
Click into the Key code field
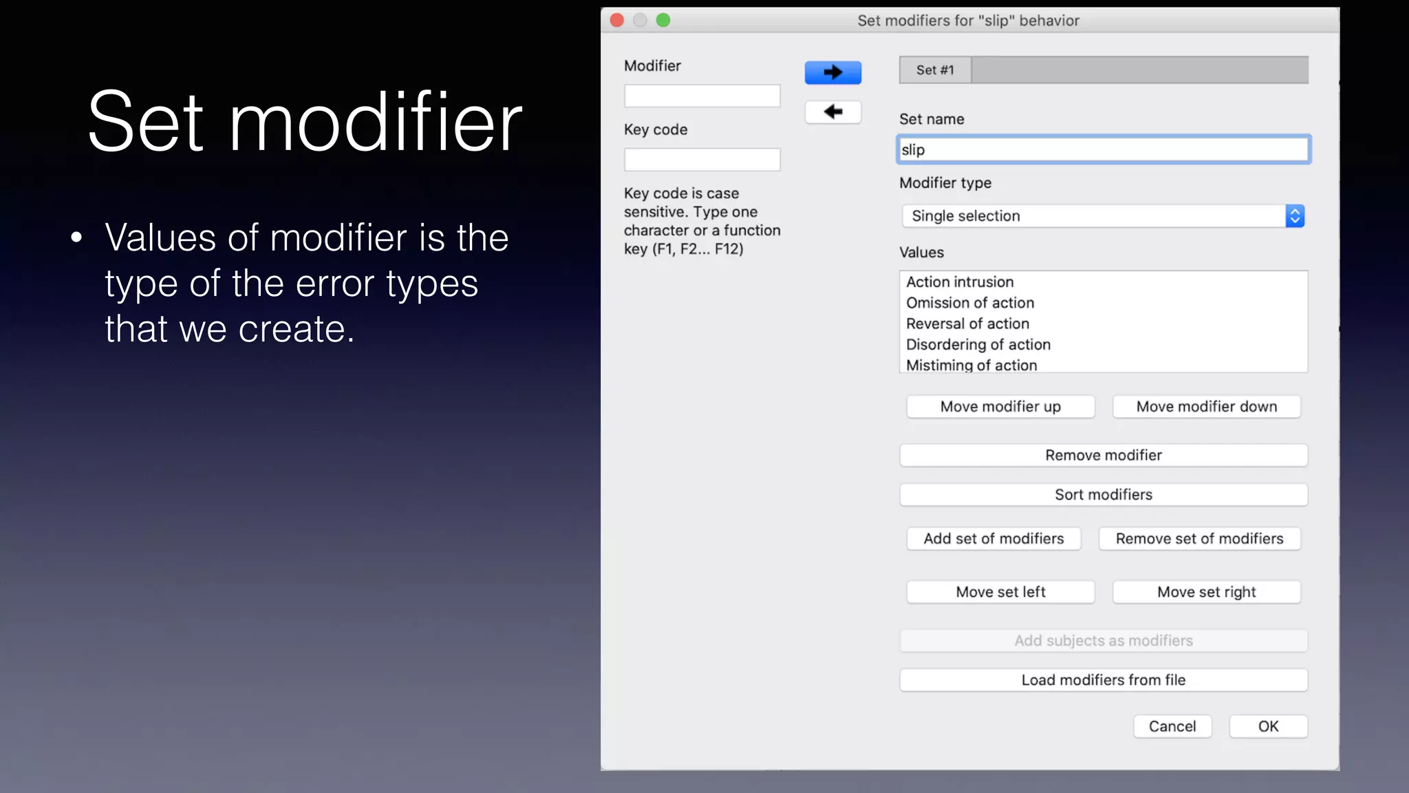702,160
